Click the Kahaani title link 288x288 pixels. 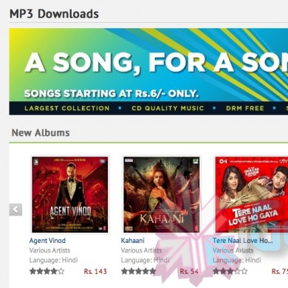[x=132, y=241]
